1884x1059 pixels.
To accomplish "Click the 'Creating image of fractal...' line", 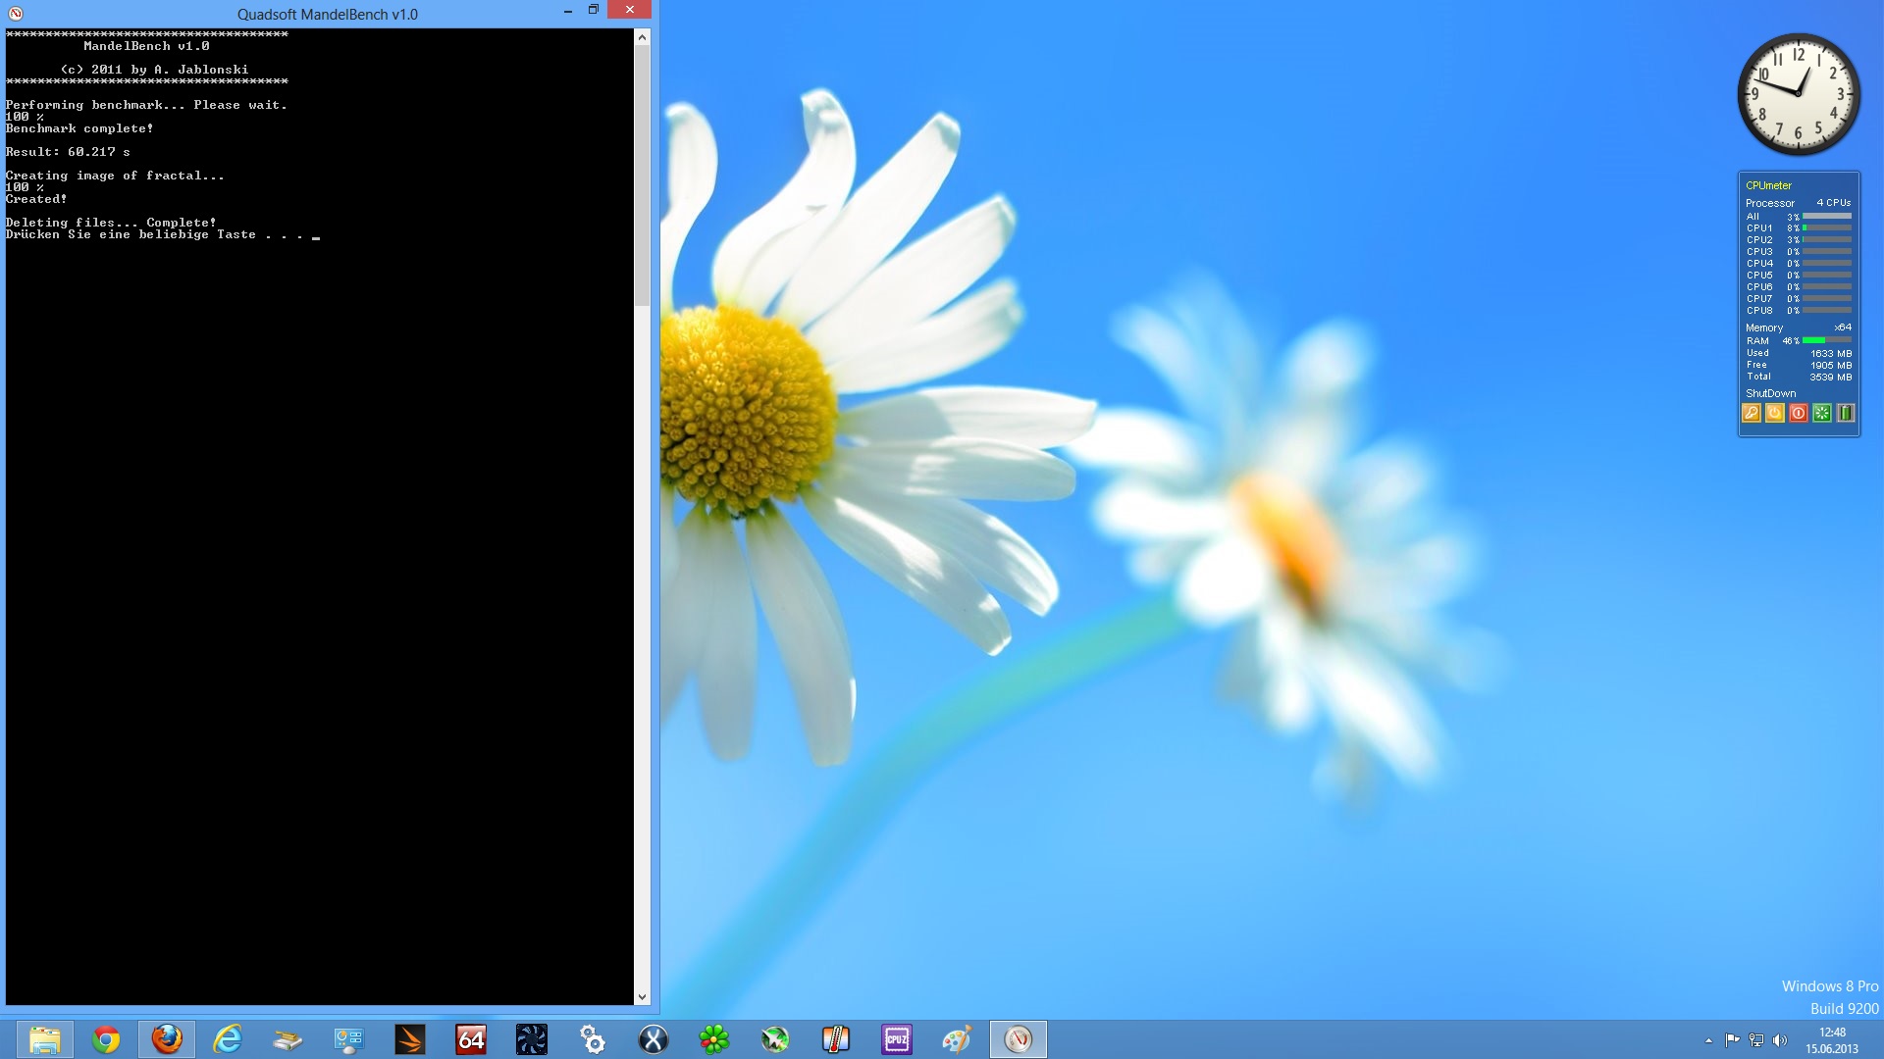I will [x=115, y=176].
